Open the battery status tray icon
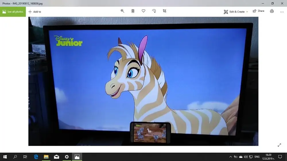The width and height of the screenshot is (287, 161). (236, 157)
